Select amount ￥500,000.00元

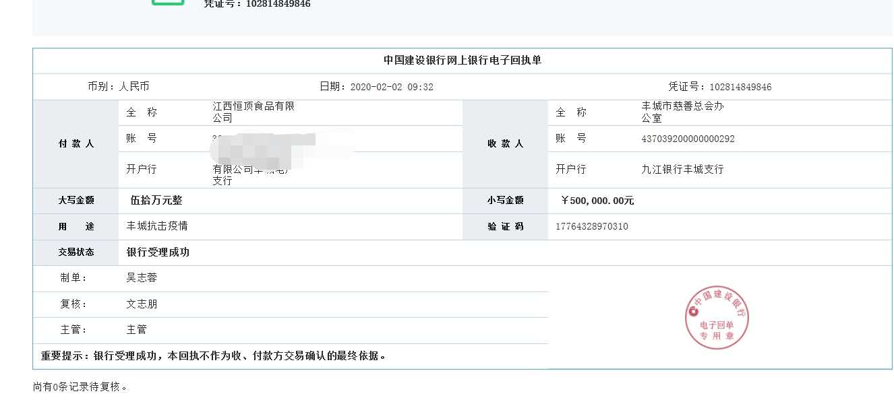pyautogui.click(x=597, y=201)
